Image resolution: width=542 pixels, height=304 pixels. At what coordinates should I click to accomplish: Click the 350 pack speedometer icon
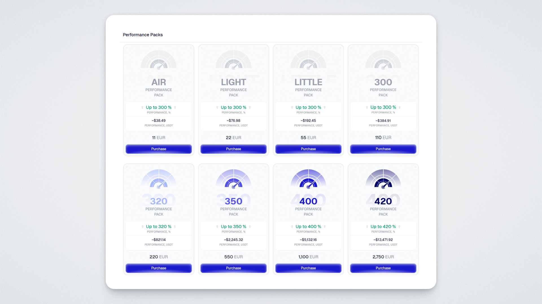click(x=233, y=179)
